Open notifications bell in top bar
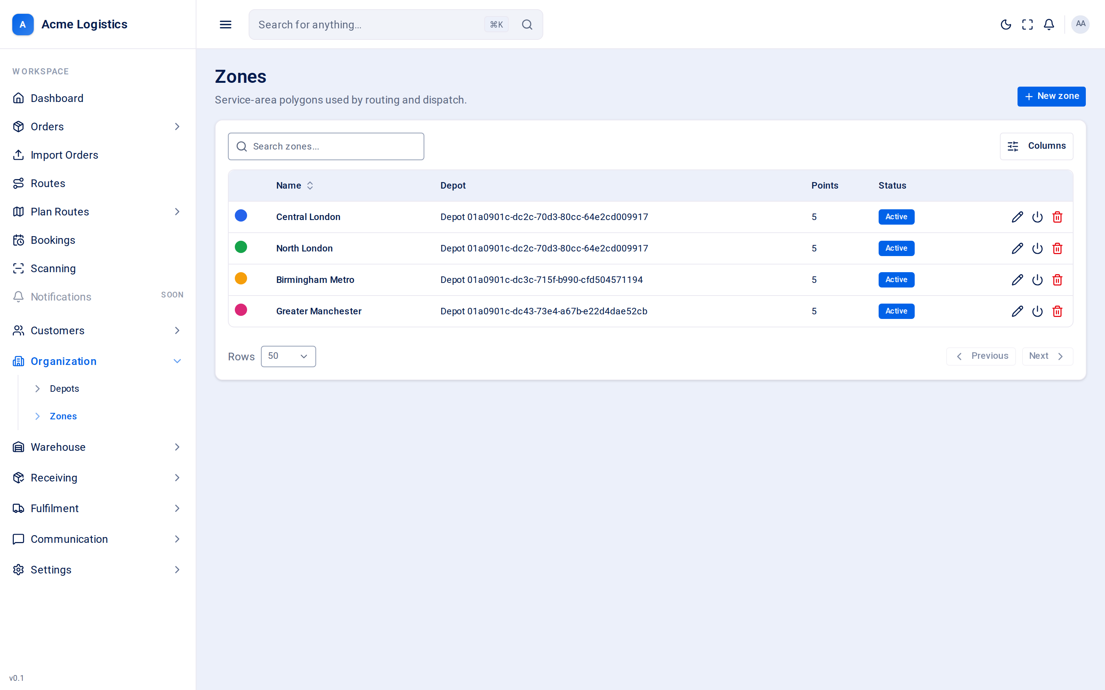The height and width of the screenshot is (690, 1105). point(1049,25)
